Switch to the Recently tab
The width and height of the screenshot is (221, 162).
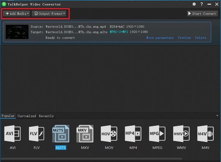click(46, 116)
